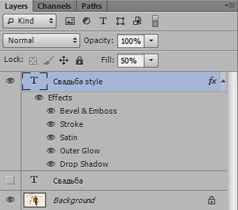This screenshot has height=210, width=238.
Task: Filter layers by pixel layer icon
Action: coord(70,21)
